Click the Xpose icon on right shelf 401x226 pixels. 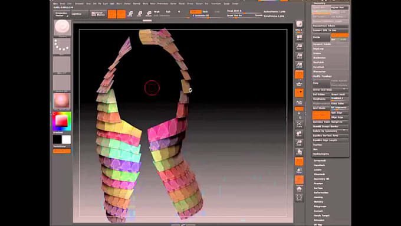pos(299,198)
